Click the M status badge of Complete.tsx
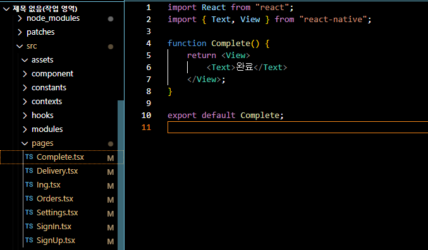Screen dimensions: 428x250 [x=111, y=158]
